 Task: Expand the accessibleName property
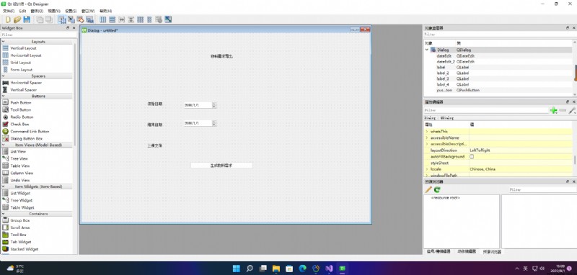click(427, 137)
